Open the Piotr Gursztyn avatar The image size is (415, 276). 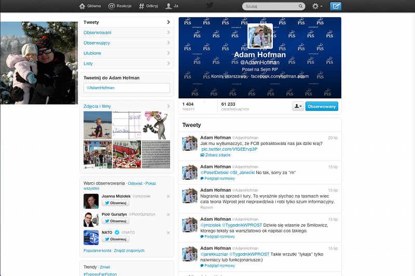click(91, 220)
